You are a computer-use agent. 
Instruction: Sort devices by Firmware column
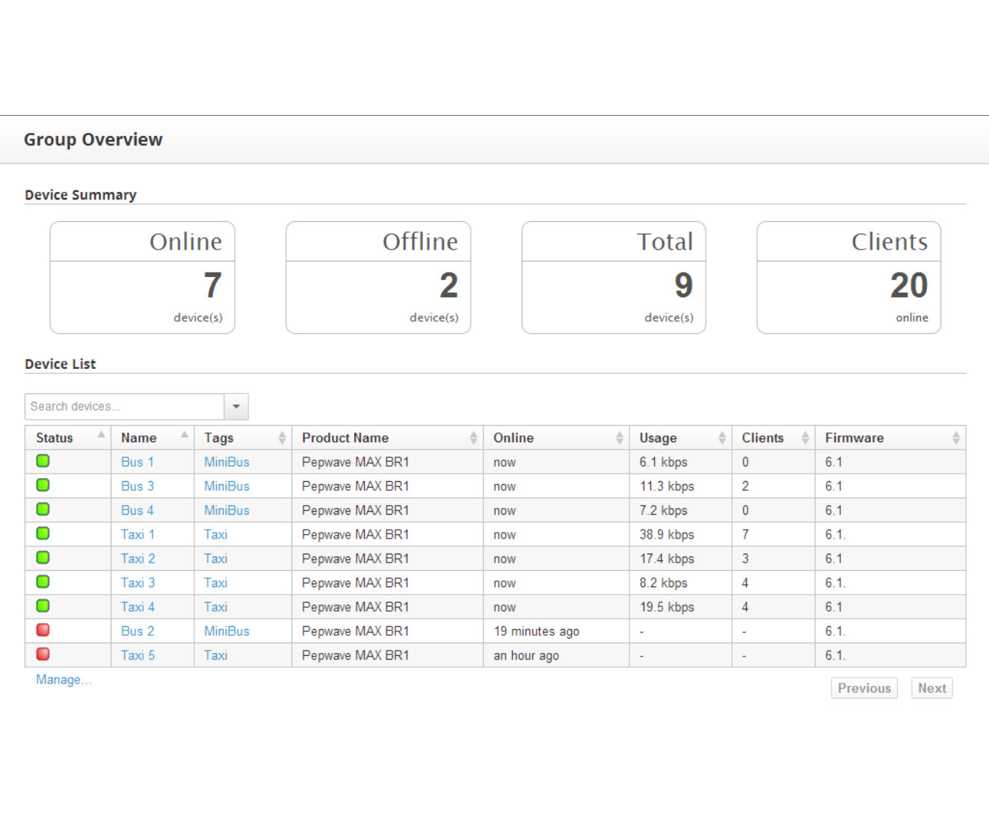coord(890,438)
